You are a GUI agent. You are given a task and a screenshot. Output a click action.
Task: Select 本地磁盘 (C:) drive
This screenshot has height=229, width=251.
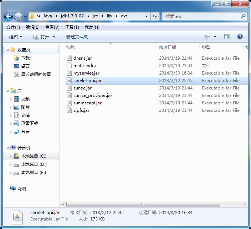click(31, 156)
